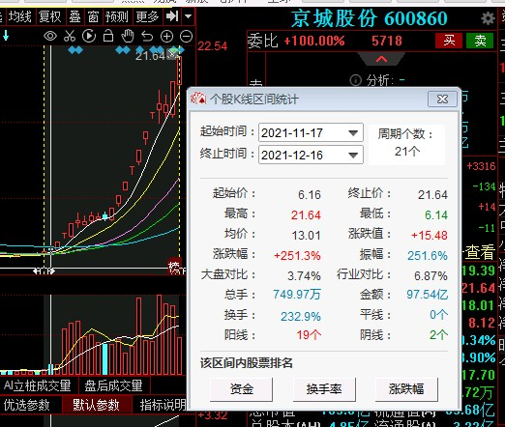Click the 涨跌幅 +251.3% value
The height and width of the screenshot is (427, 505).
pos(297,256)
